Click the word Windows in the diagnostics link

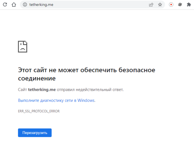point(86,100)
